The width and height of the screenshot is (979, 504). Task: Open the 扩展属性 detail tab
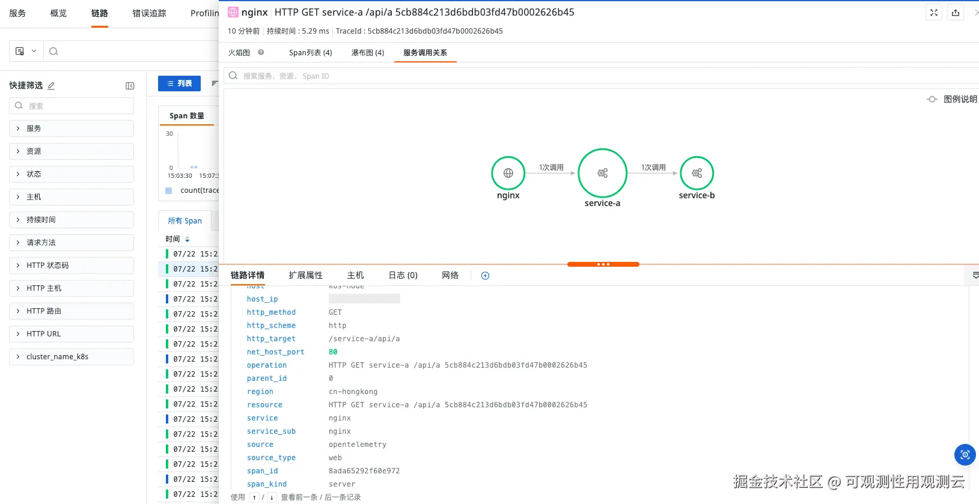click(306, 275)
